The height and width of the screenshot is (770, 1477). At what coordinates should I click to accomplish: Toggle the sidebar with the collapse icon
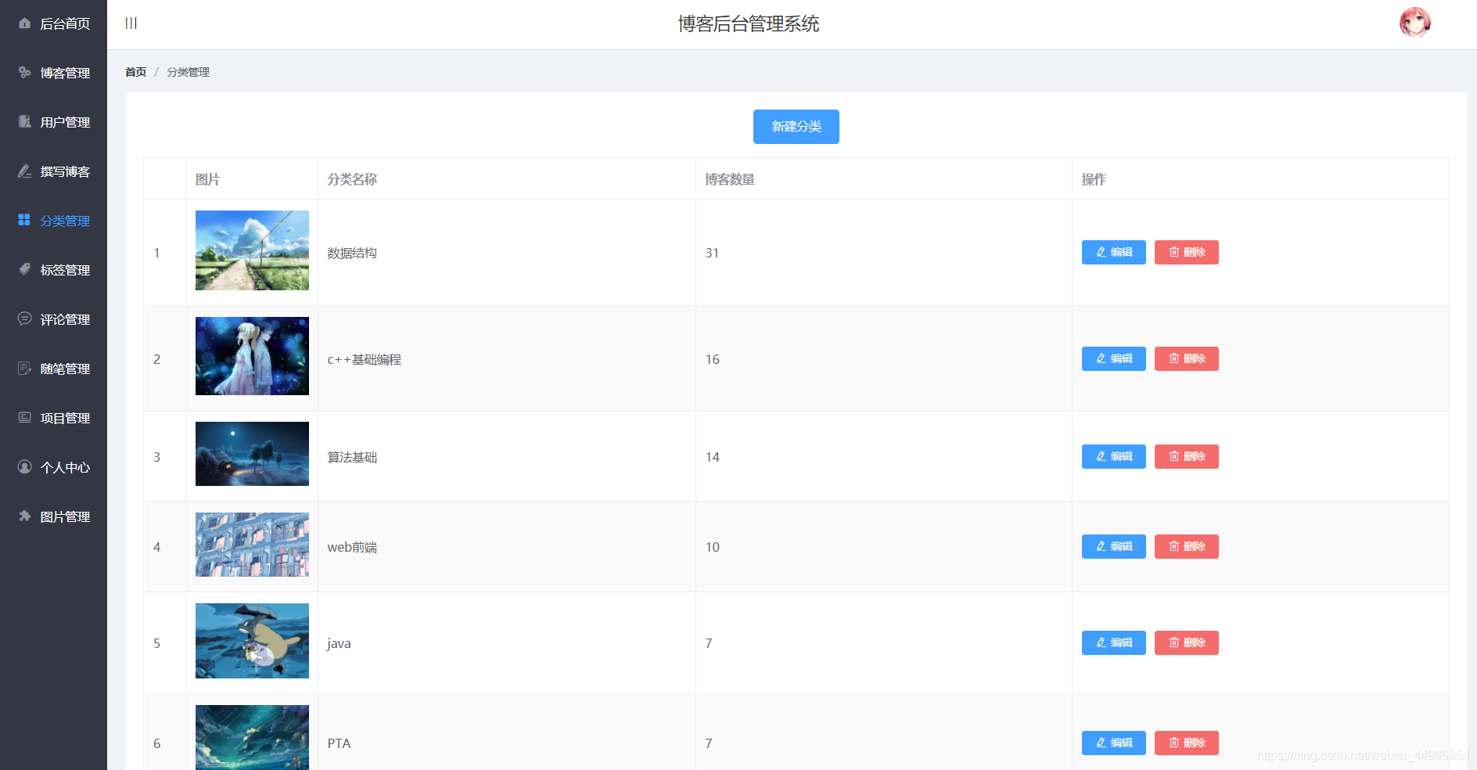click(131, 23)
